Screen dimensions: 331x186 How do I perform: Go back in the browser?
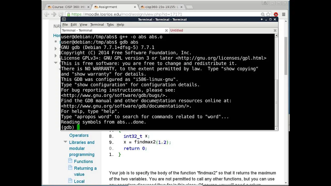(x=47, y=14)
